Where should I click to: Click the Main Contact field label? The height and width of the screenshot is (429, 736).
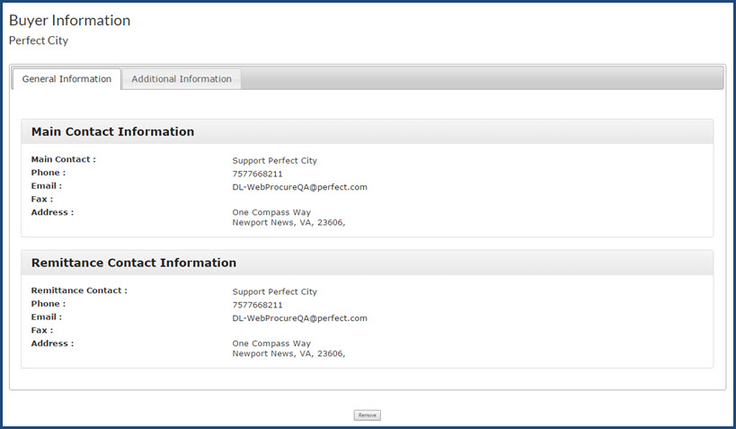click(x=63, y=160)
